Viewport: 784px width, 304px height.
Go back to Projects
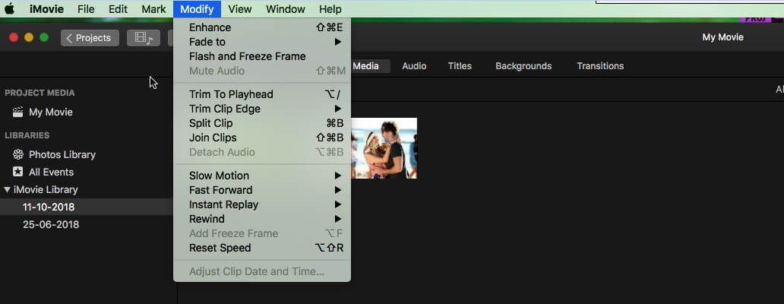[90, 38]
